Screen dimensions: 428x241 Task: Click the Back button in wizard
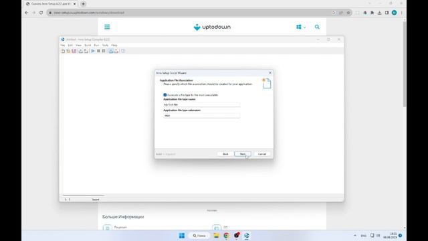pyautogui.click(x=225, y=154)
